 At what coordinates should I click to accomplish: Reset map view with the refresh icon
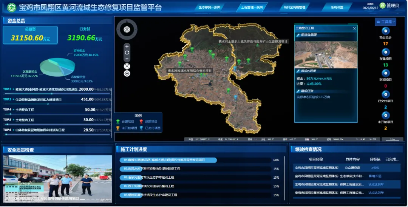pyautogui.click(x=127, y=53)
